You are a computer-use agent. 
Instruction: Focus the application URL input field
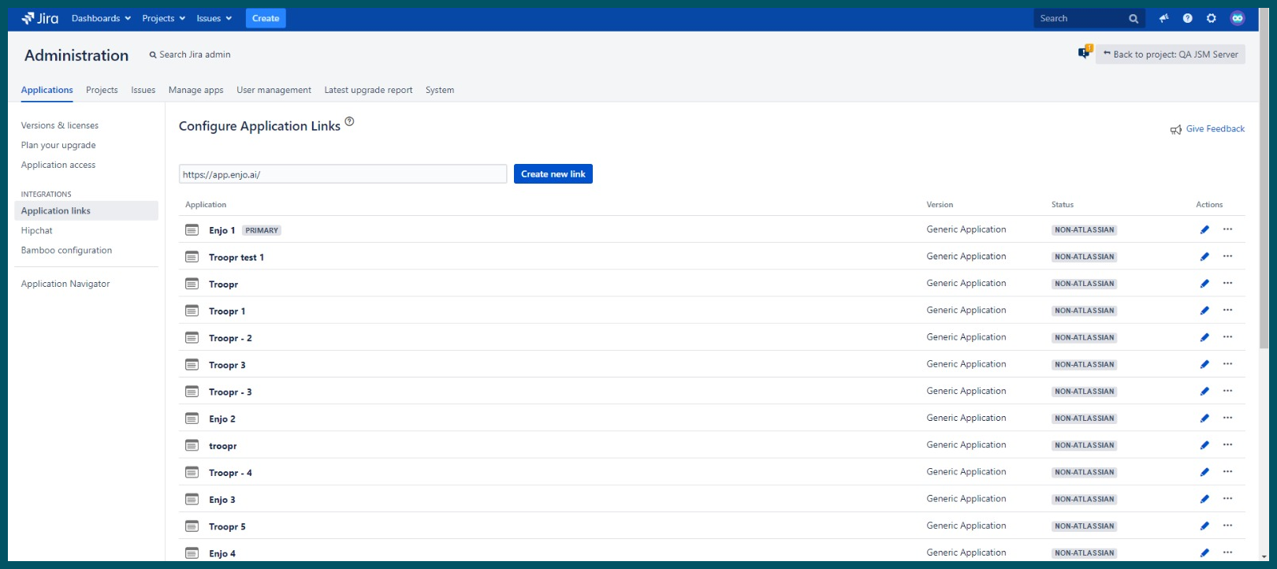tap(343, 174)
